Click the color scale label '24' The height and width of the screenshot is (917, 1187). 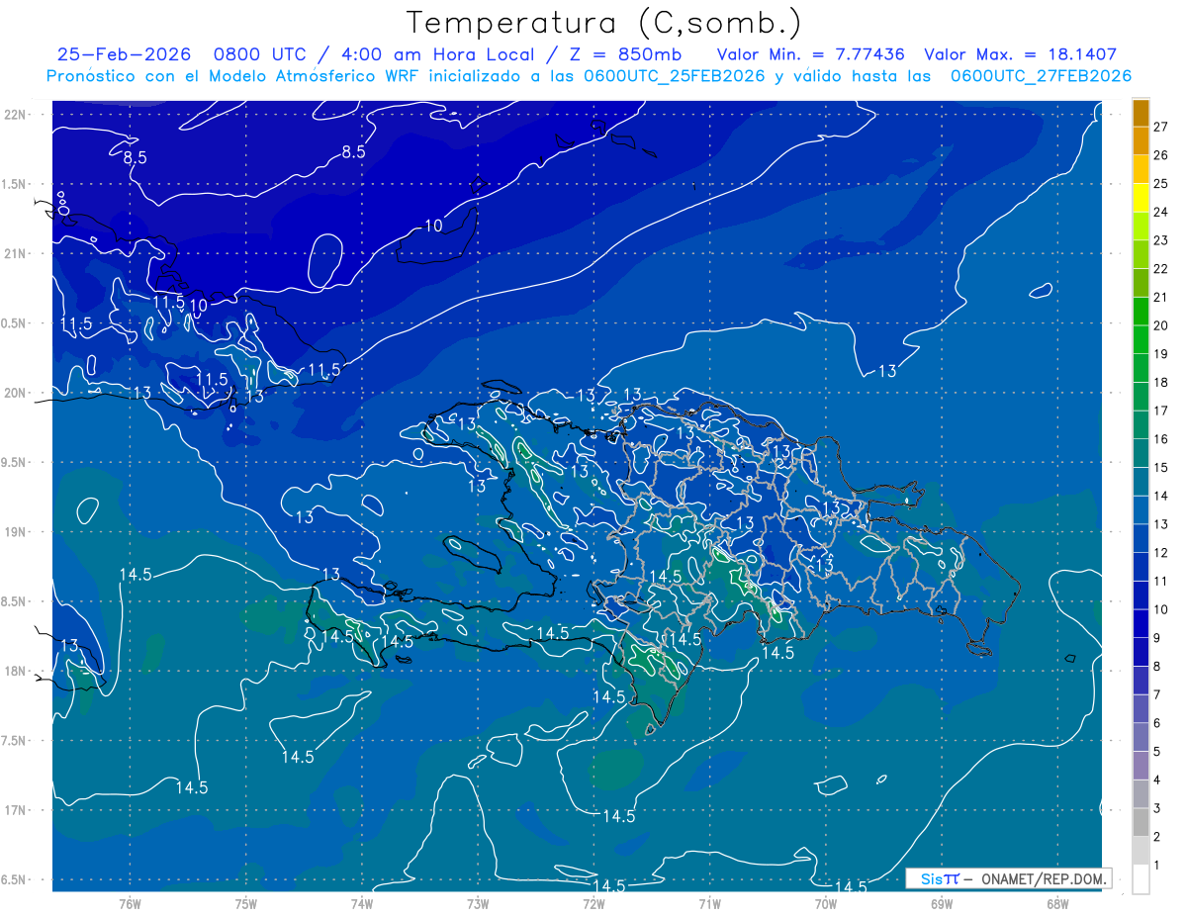(x=1160, y=212)
